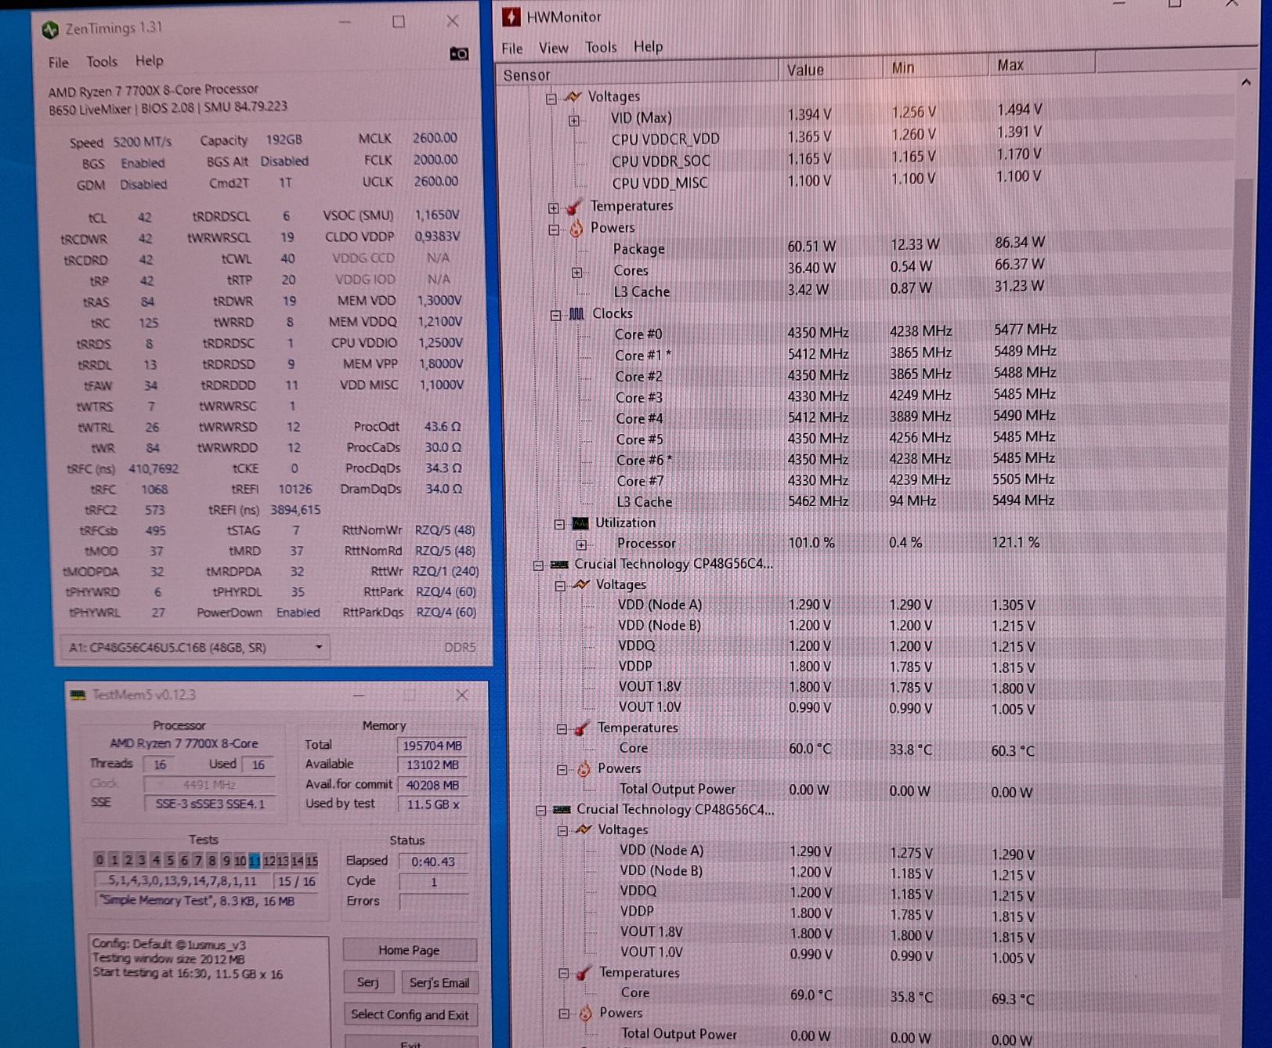Collapse the CPU Powers tree node
1272x1048 pixels.
(554, 229)
